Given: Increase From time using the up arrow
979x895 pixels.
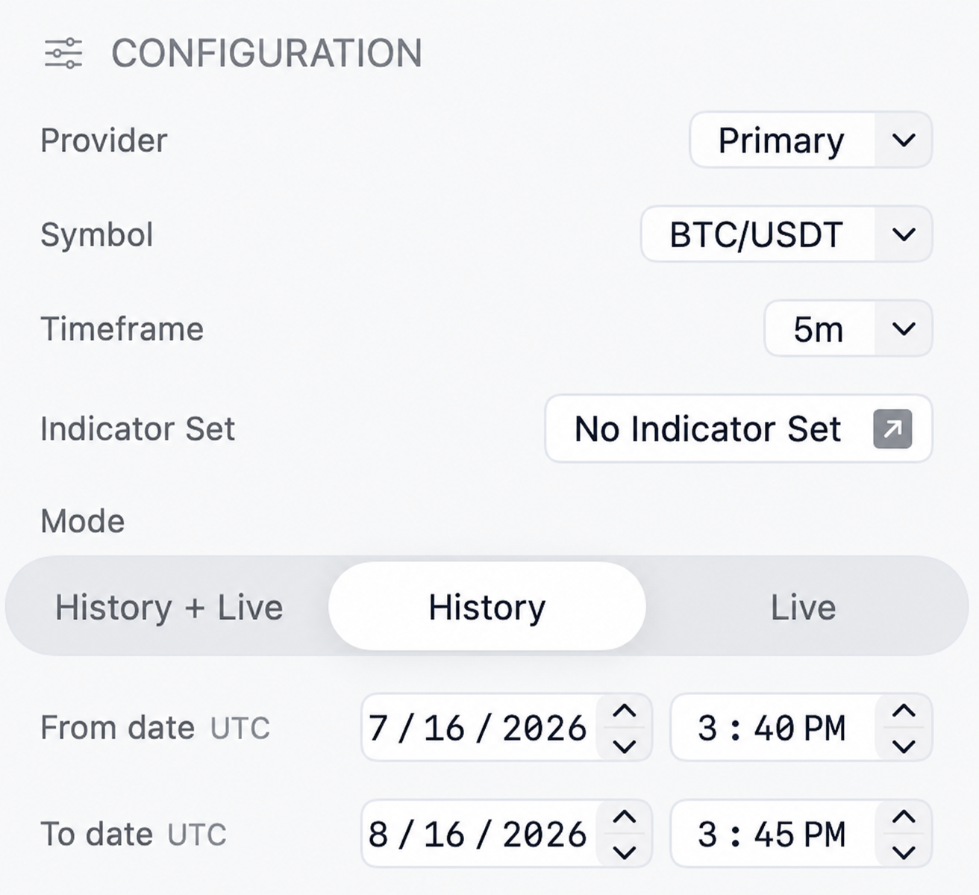Looking at the screenshot, I should tap(904, 711).
